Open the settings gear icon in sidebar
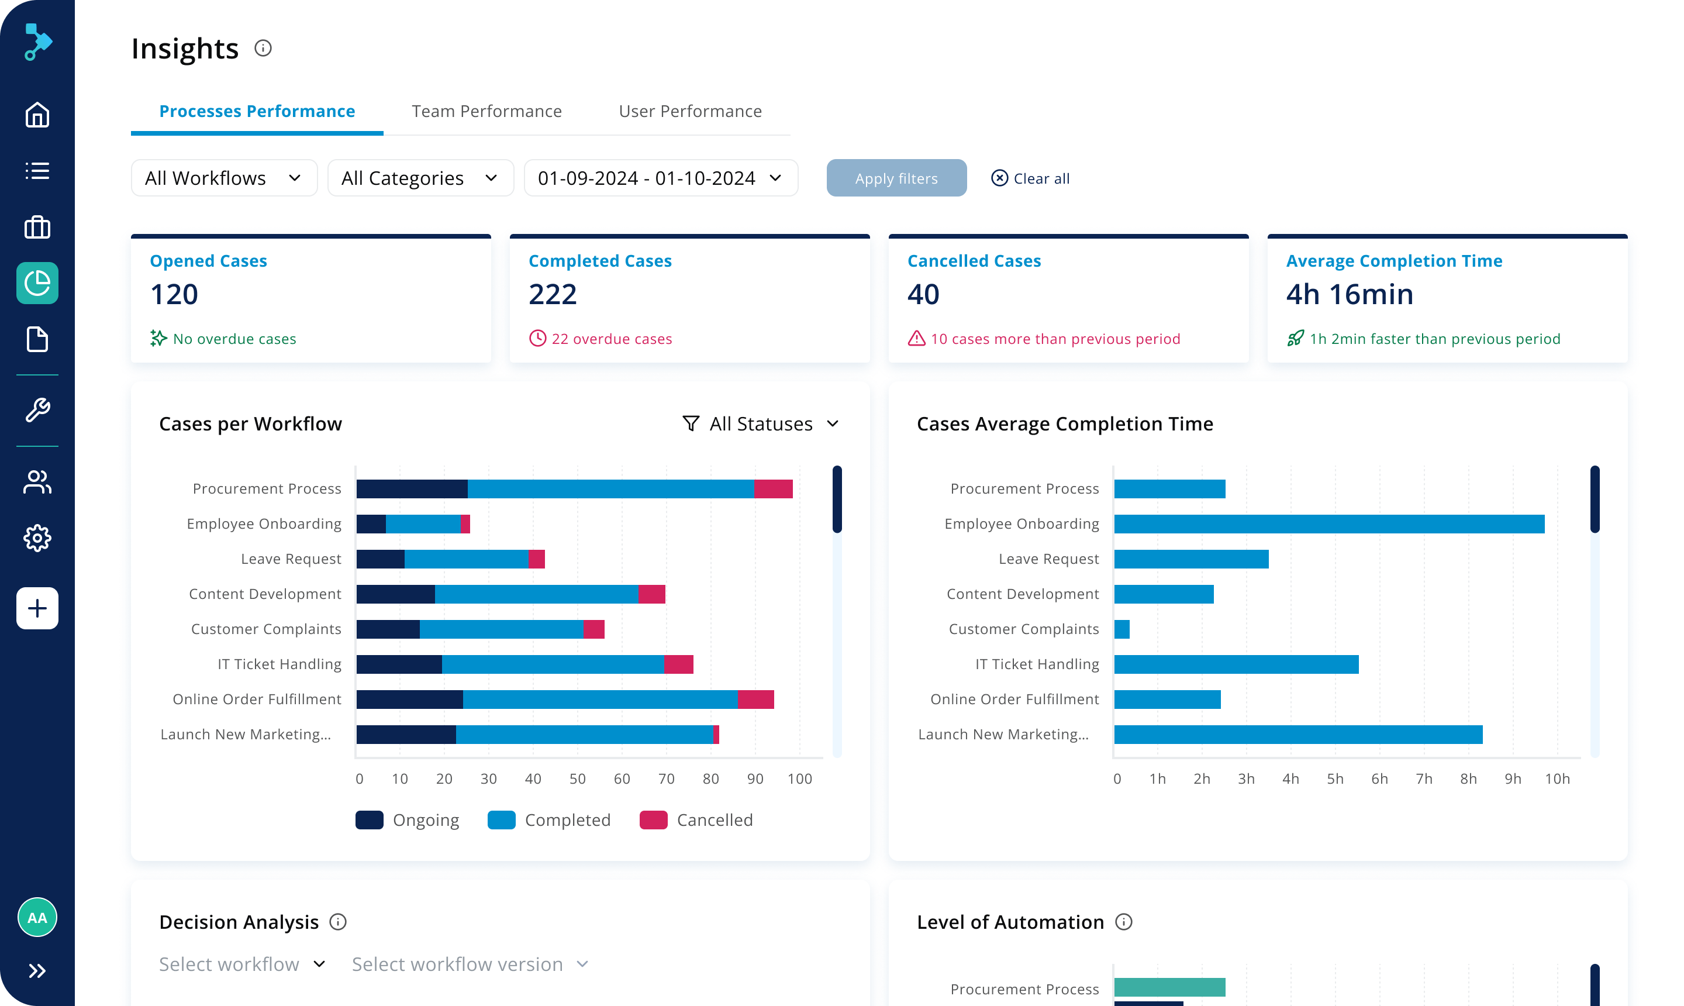Viewport: 1684px width, 1006px height. (x=37, y=538)
